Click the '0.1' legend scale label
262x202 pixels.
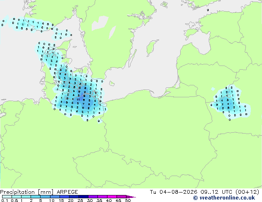point(5,200)
